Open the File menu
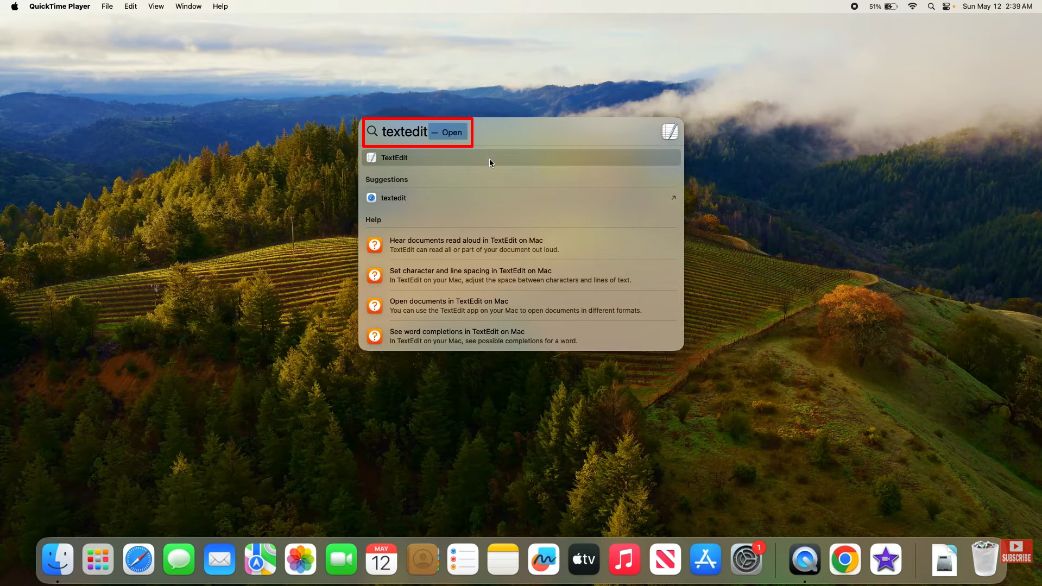Viewport: 1042px width, 586px height. [108, 7]
